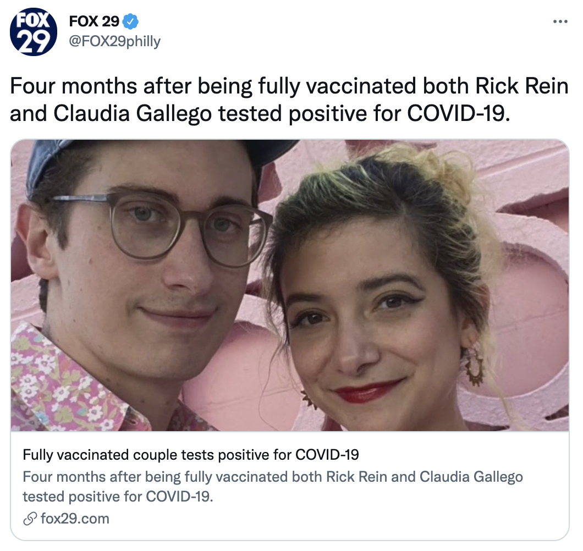Click the 'FOX' text inside the avatar logo
The image size is (583, 551).
click(x=34, y=21)
